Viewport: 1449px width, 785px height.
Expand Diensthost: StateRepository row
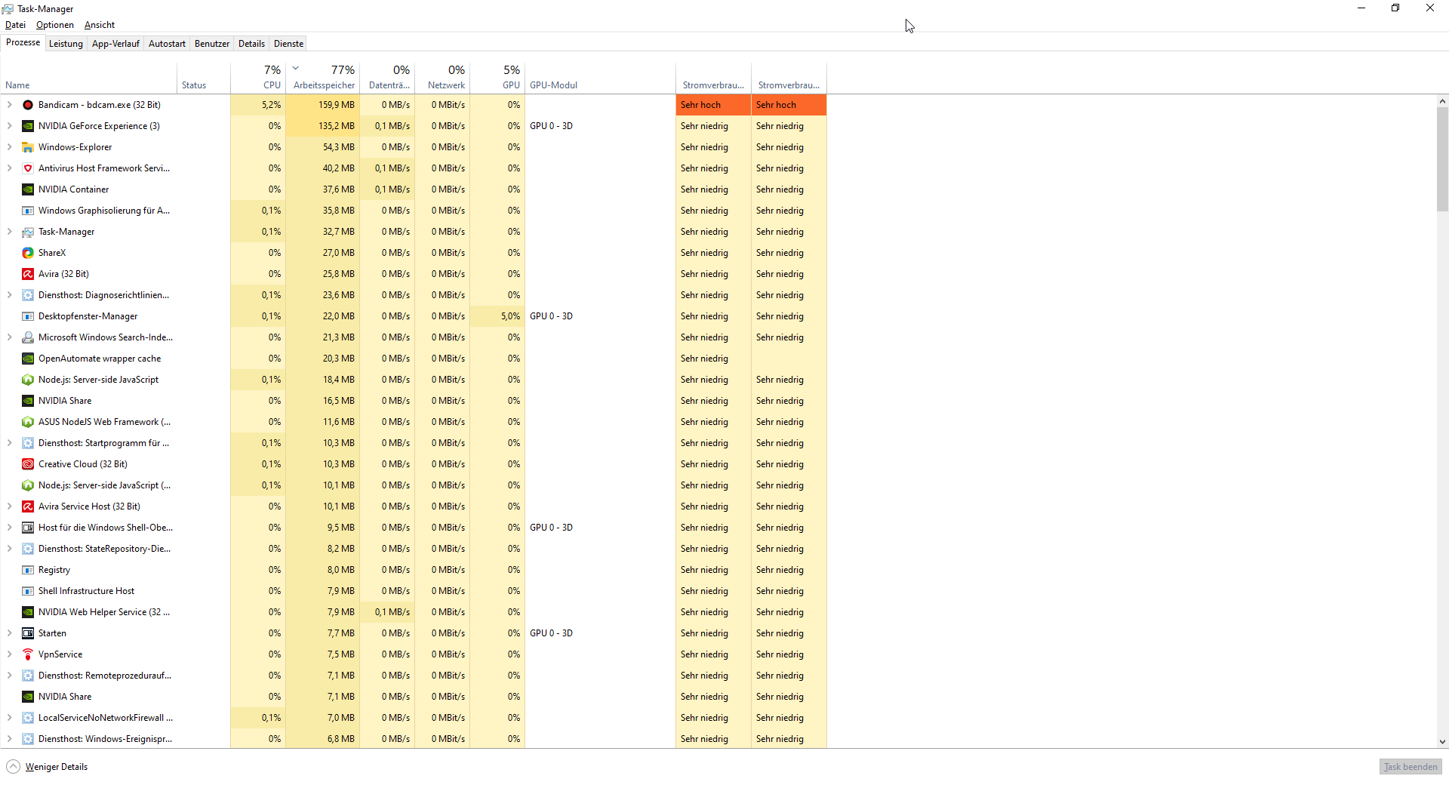10,549
